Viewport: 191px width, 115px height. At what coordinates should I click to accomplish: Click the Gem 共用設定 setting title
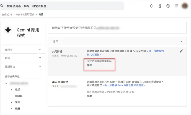click(60, 82)
